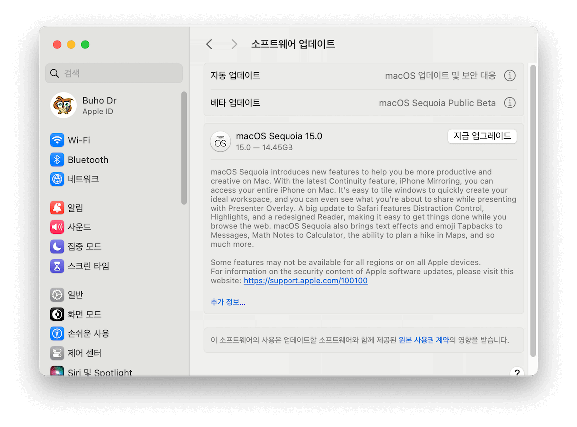This screenshot has width=577, height=427.
Task: Select the 네트워크 globe icon
Action: [x=57, y=179]
